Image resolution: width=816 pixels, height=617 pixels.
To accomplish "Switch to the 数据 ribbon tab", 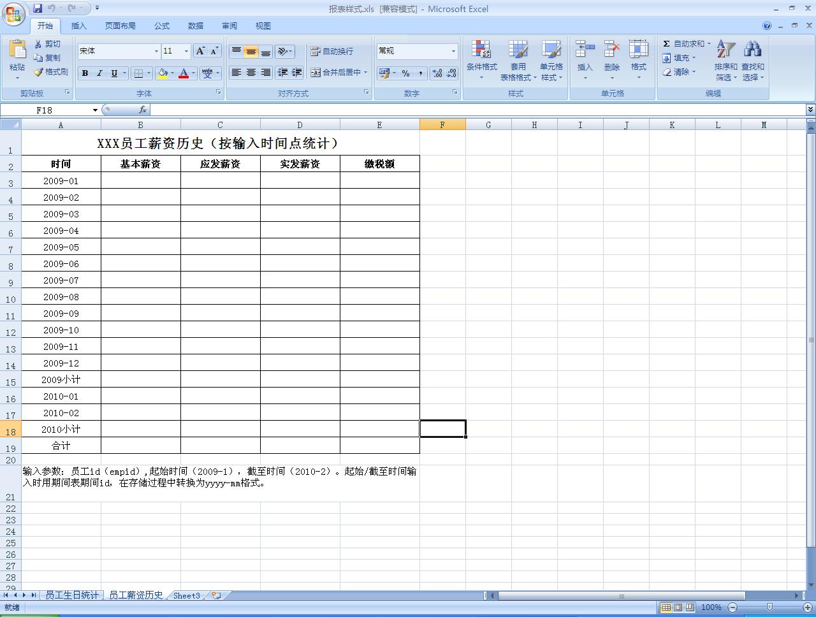I will click(196, 26).
